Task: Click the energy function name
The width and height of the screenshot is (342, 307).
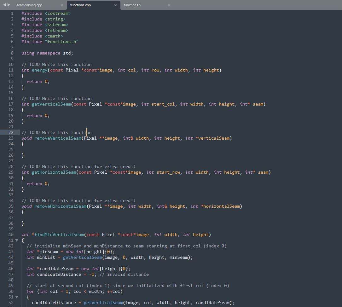Action: 39,70
